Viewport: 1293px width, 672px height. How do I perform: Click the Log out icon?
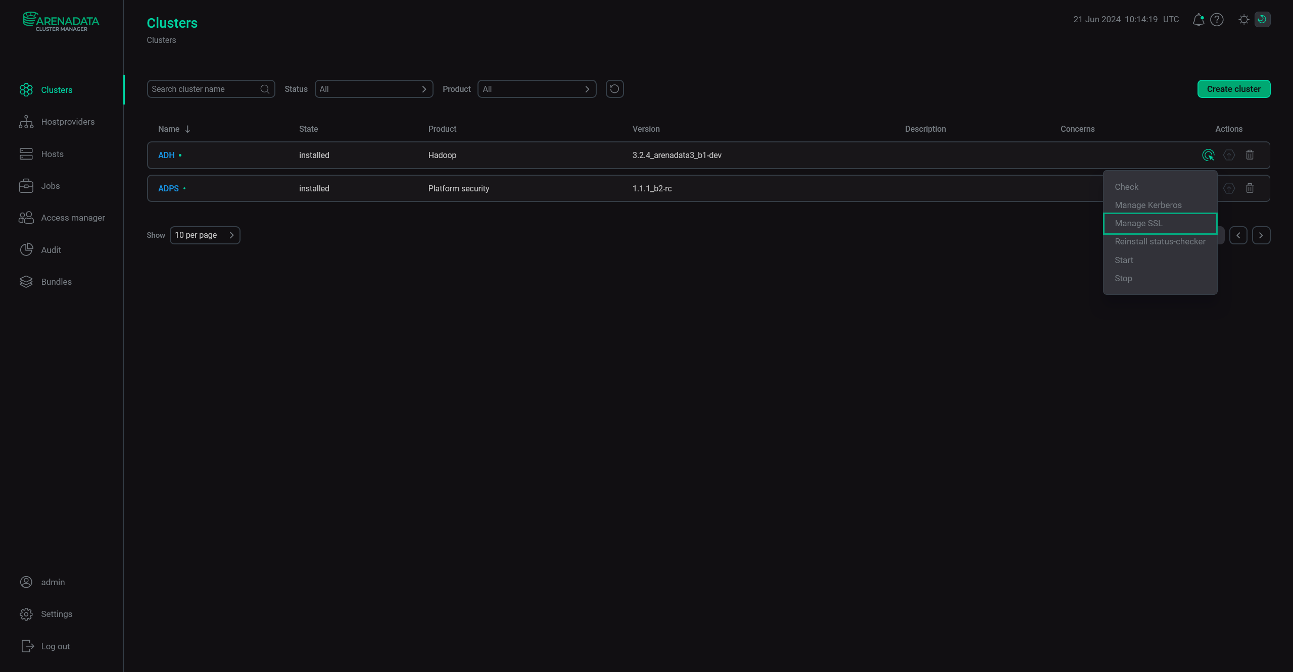click(27, 646)
